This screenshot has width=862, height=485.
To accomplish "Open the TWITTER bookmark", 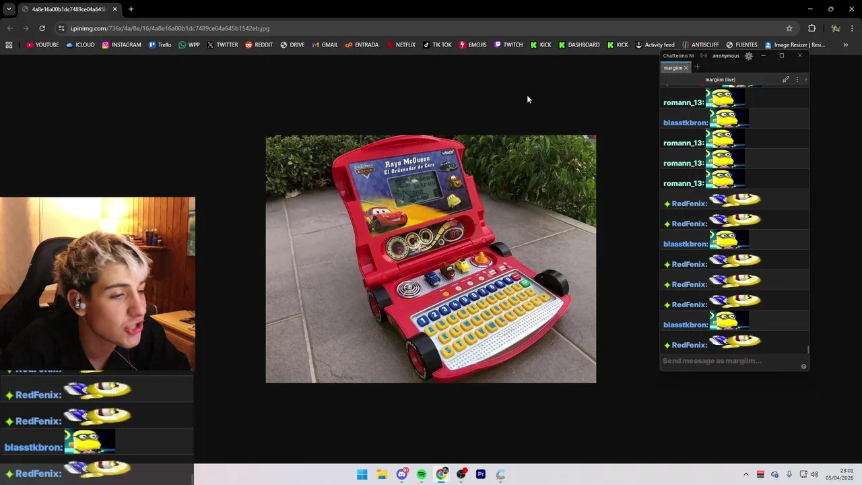I will 222,44.
